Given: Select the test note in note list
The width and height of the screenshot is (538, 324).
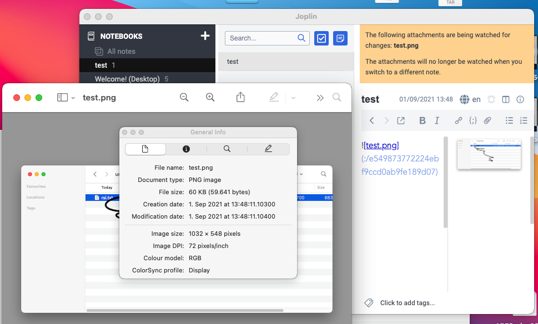Looking at the screenshot, I should click(x=286, y=62).
